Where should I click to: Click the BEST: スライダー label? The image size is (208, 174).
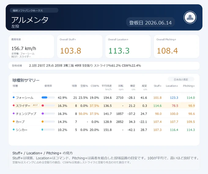pyautogui.click(x=21, y=57)
